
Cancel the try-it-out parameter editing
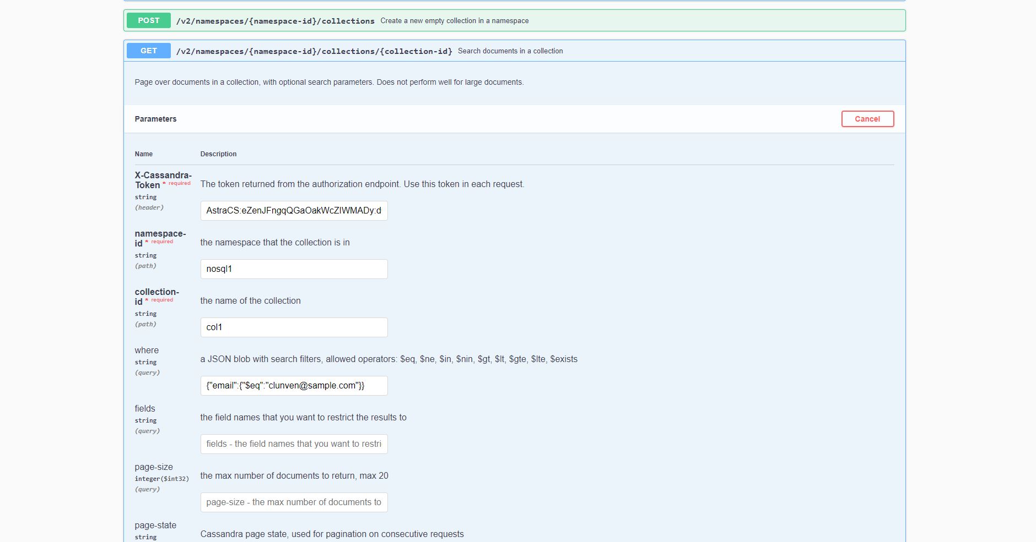click(x=867, y=119)
